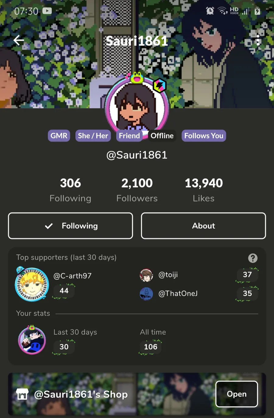This screenshot has width=274, height=418.
Task: Tap the alarm icon in status bar
Action: (210, 11)
